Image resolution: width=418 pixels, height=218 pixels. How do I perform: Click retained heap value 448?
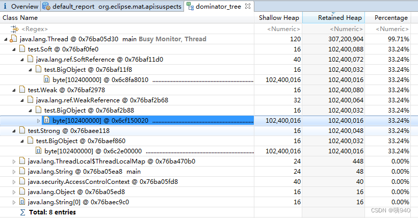[x=358, y=161]
